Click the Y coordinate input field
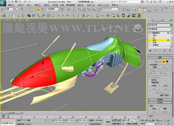Viewport: 174px width, 126px height. (x=70, y=120)
